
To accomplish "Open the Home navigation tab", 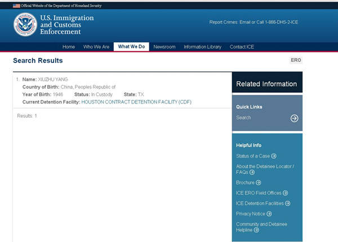I will click(69, 47).
